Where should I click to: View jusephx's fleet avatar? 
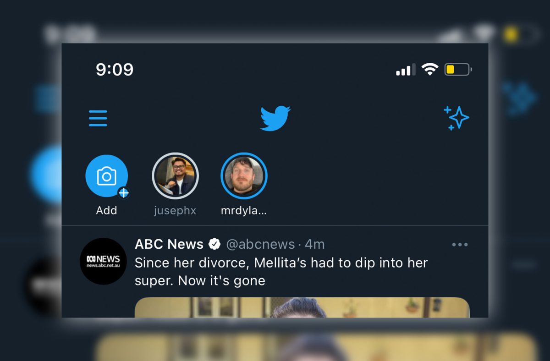(175, 176)
